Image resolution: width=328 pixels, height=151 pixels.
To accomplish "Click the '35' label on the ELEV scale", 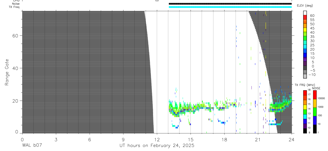I will tap(312, 37).
